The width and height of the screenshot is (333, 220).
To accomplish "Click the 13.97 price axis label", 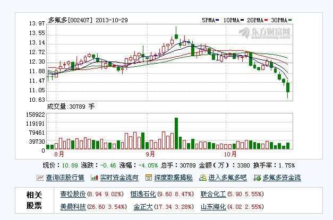I will pyautogui.click(x=37, y=23).
